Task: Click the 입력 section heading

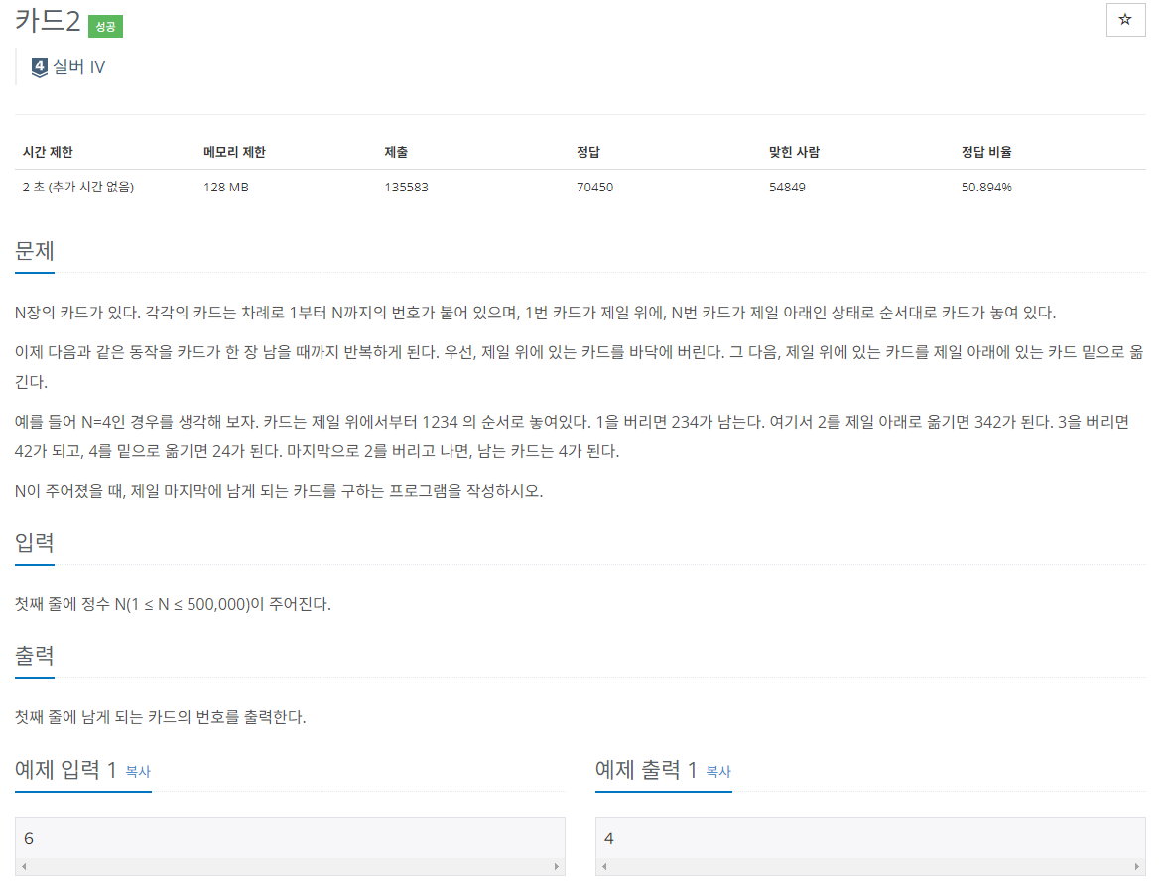Action: (x=34, y=543)
